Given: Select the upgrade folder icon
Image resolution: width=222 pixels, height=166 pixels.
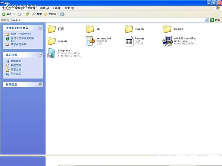Looking at the screenshot, I should (x=52, y=41).
